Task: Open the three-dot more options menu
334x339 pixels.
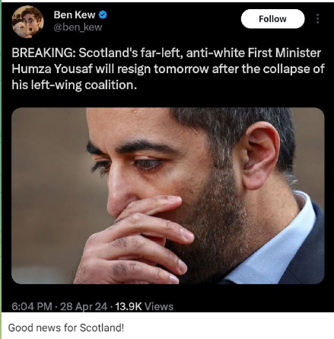Action: (317, 19)
